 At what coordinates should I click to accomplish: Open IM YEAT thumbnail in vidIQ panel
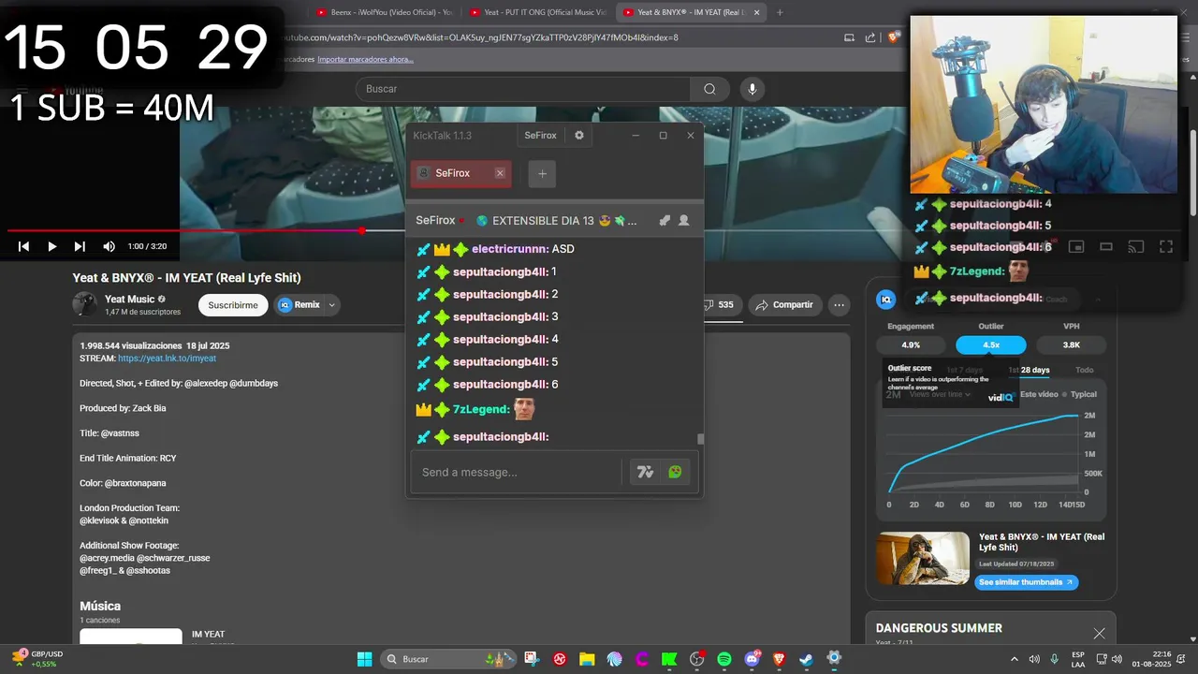click(x=923, y=558)
